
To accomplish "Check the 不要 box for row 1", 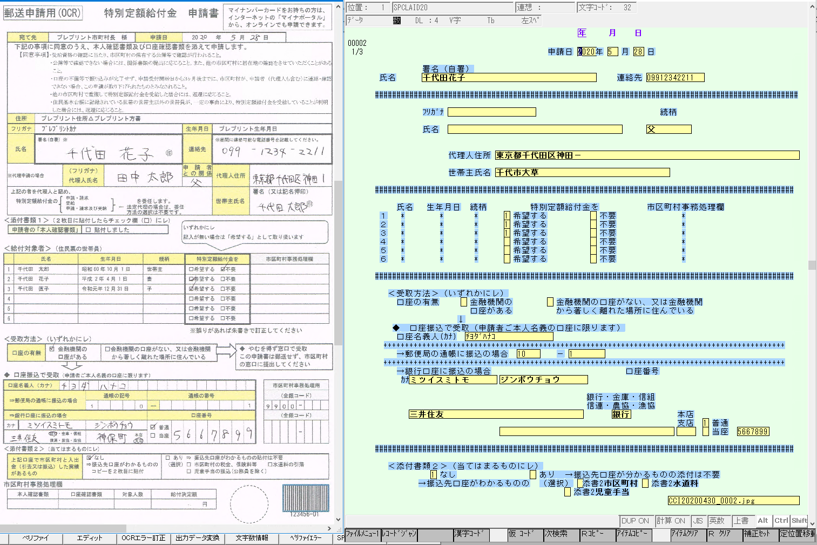I will [593, 216].
